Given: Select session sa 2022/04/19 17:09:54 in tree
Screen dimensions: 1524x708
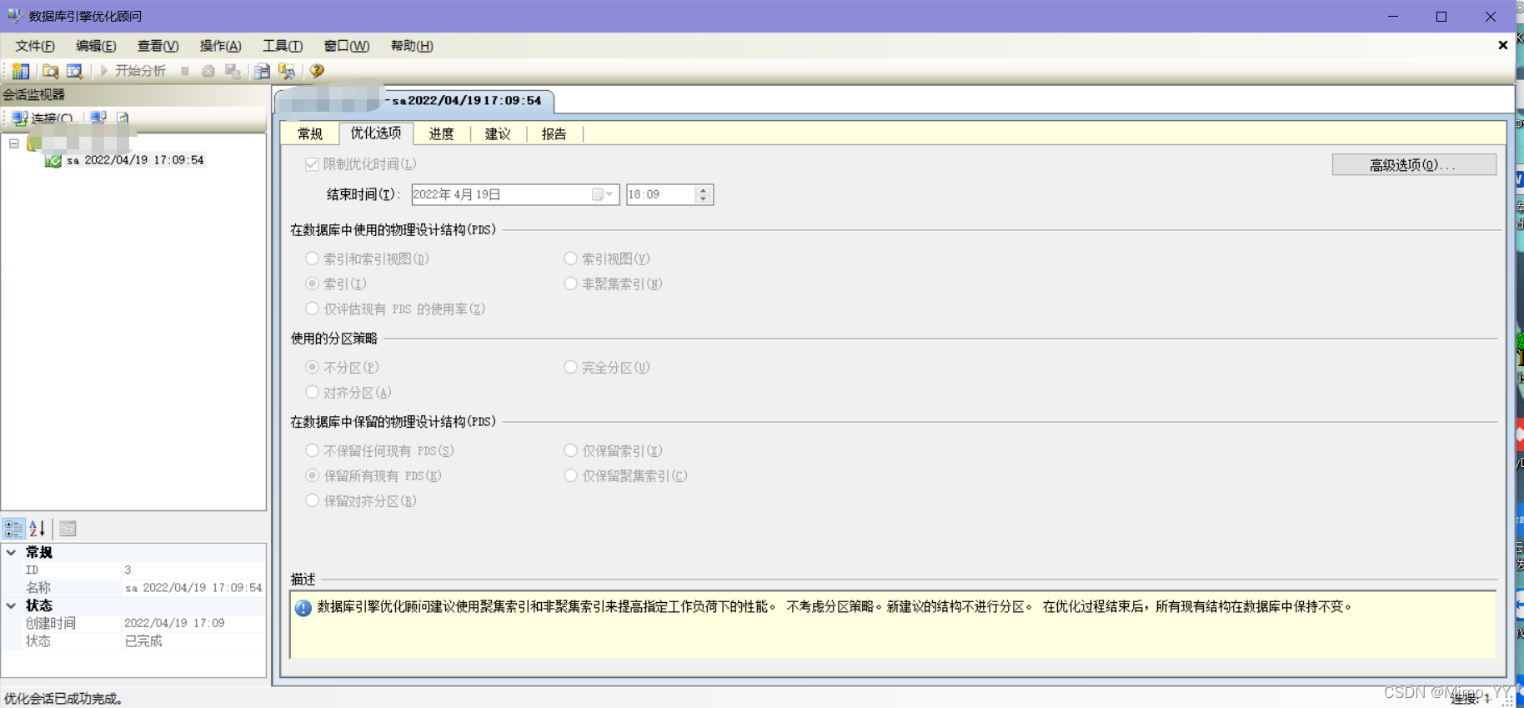Looking at the screenshot, I should tap(135, 160).
